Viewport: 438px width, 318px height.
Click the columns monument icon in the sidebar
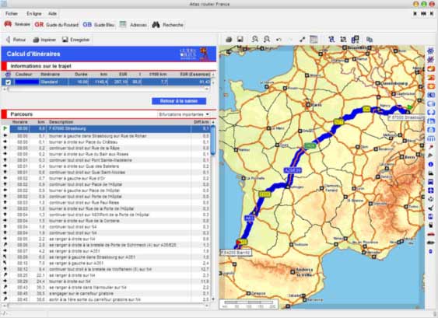pos(431,138)
